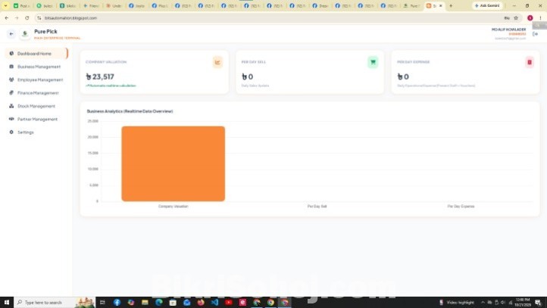Viewport: 547px width, 308px height.
Task: Open the Windows Start menu
Action: click(x=7, y=303)
